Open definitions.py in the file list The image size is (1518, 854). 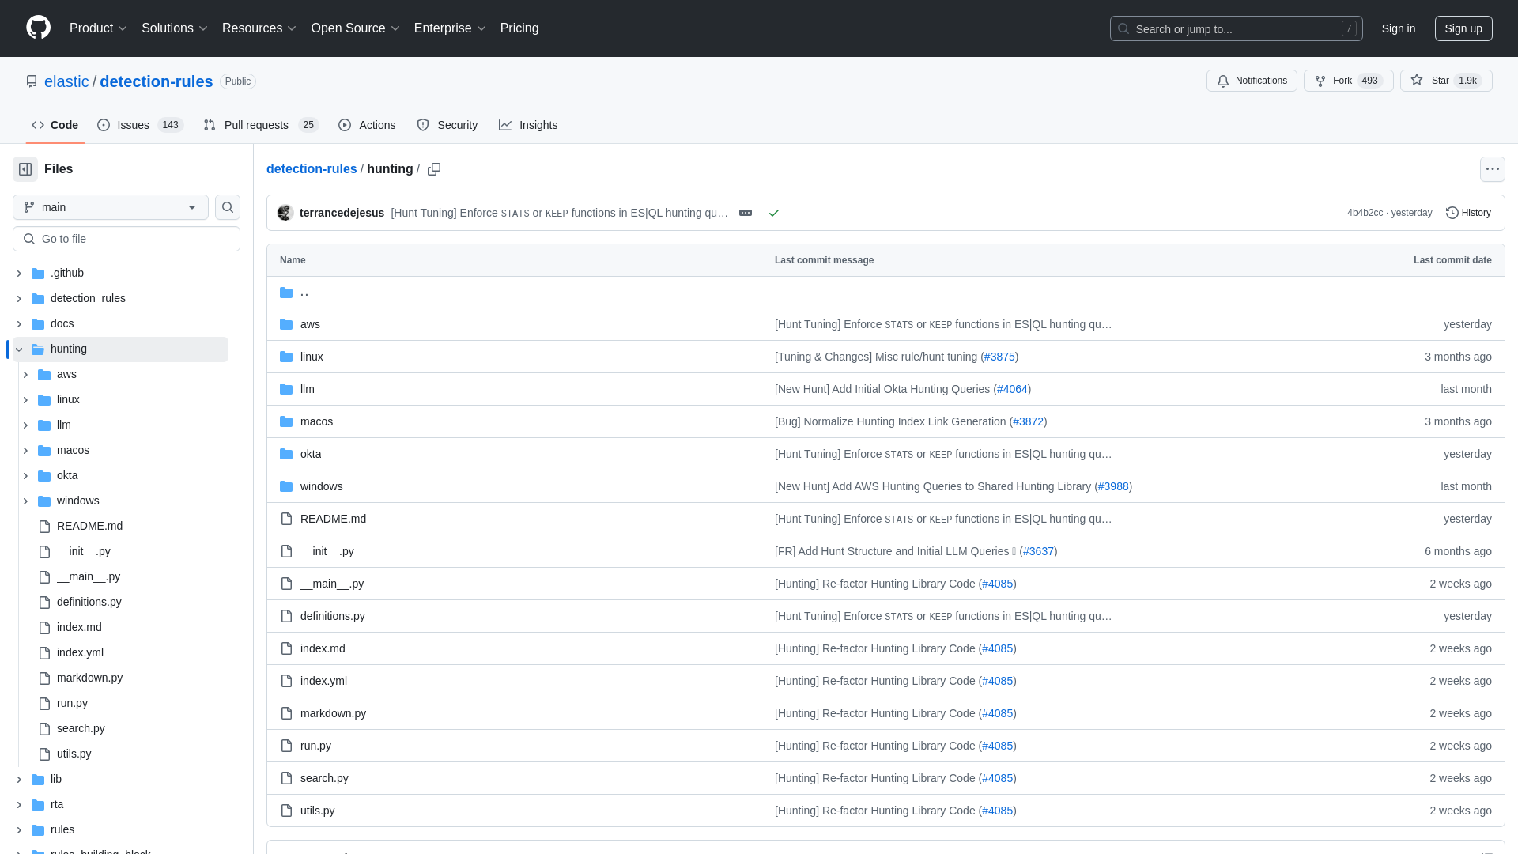pos(333,616)
